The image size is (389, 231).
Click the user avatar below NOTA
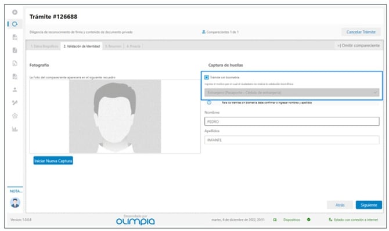coord(15,203)
